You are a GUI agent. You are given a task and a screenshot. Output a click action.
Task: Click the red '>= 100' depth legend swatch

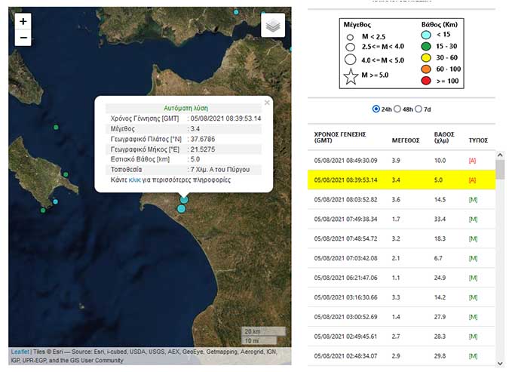click(426, 81)
